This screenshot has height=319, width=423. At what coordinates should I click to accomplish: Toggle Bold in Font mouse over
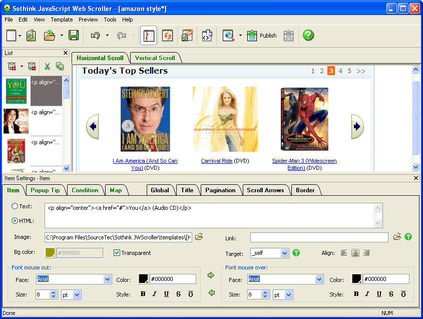(x=356, y=294)
